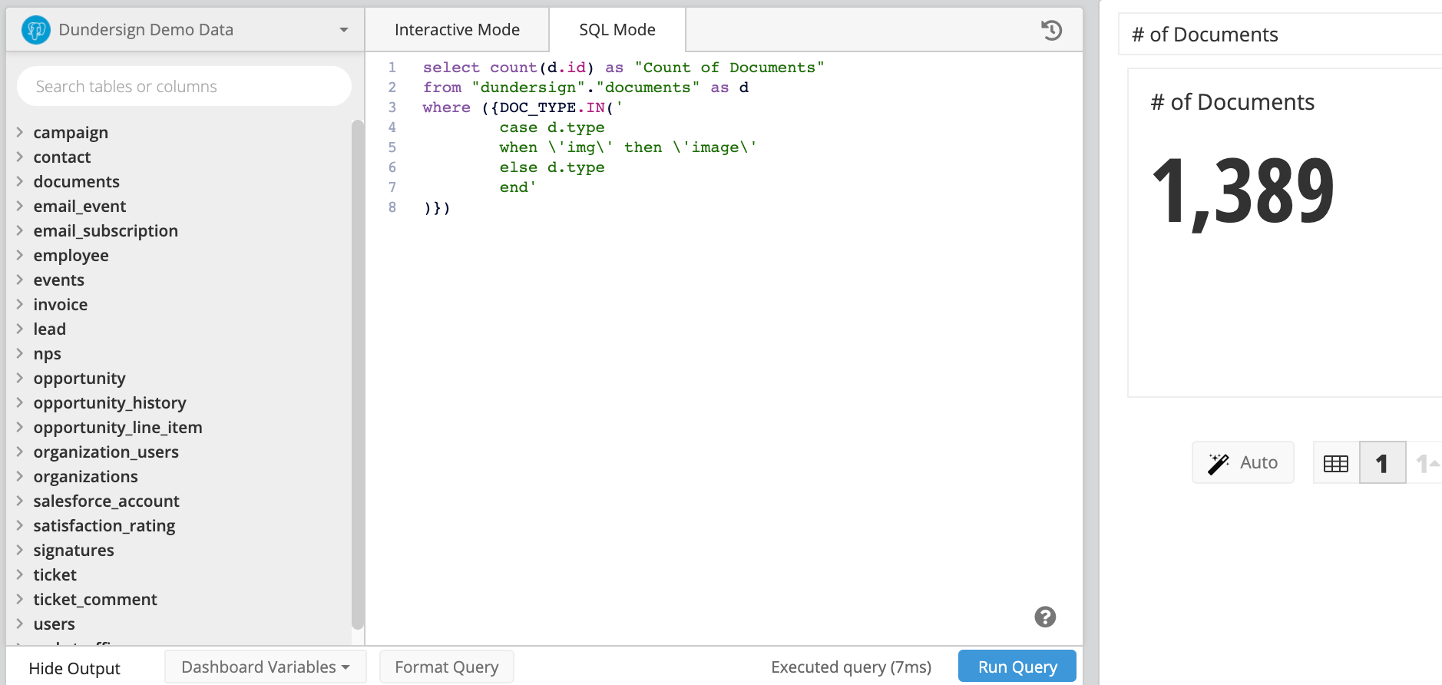
Task: Open the query history clock icon
Action: coord(1051,30)
